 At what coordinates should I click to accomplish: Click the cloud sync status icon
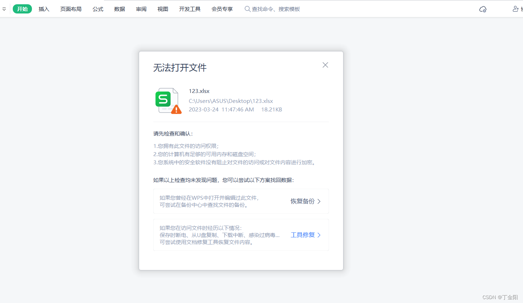coord(483,9)
